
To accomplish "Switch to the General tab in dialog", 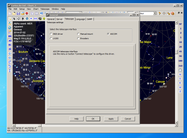I will (51, 19).
